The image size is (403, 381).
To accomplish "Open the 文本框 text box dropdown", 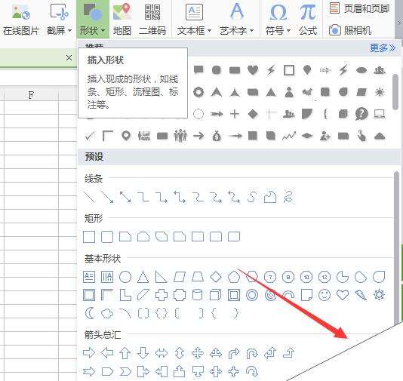I will 194,20.
